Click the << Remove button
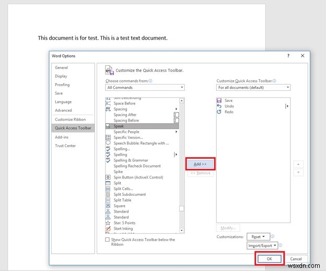The image size is (326, 271). coord(201,173)
